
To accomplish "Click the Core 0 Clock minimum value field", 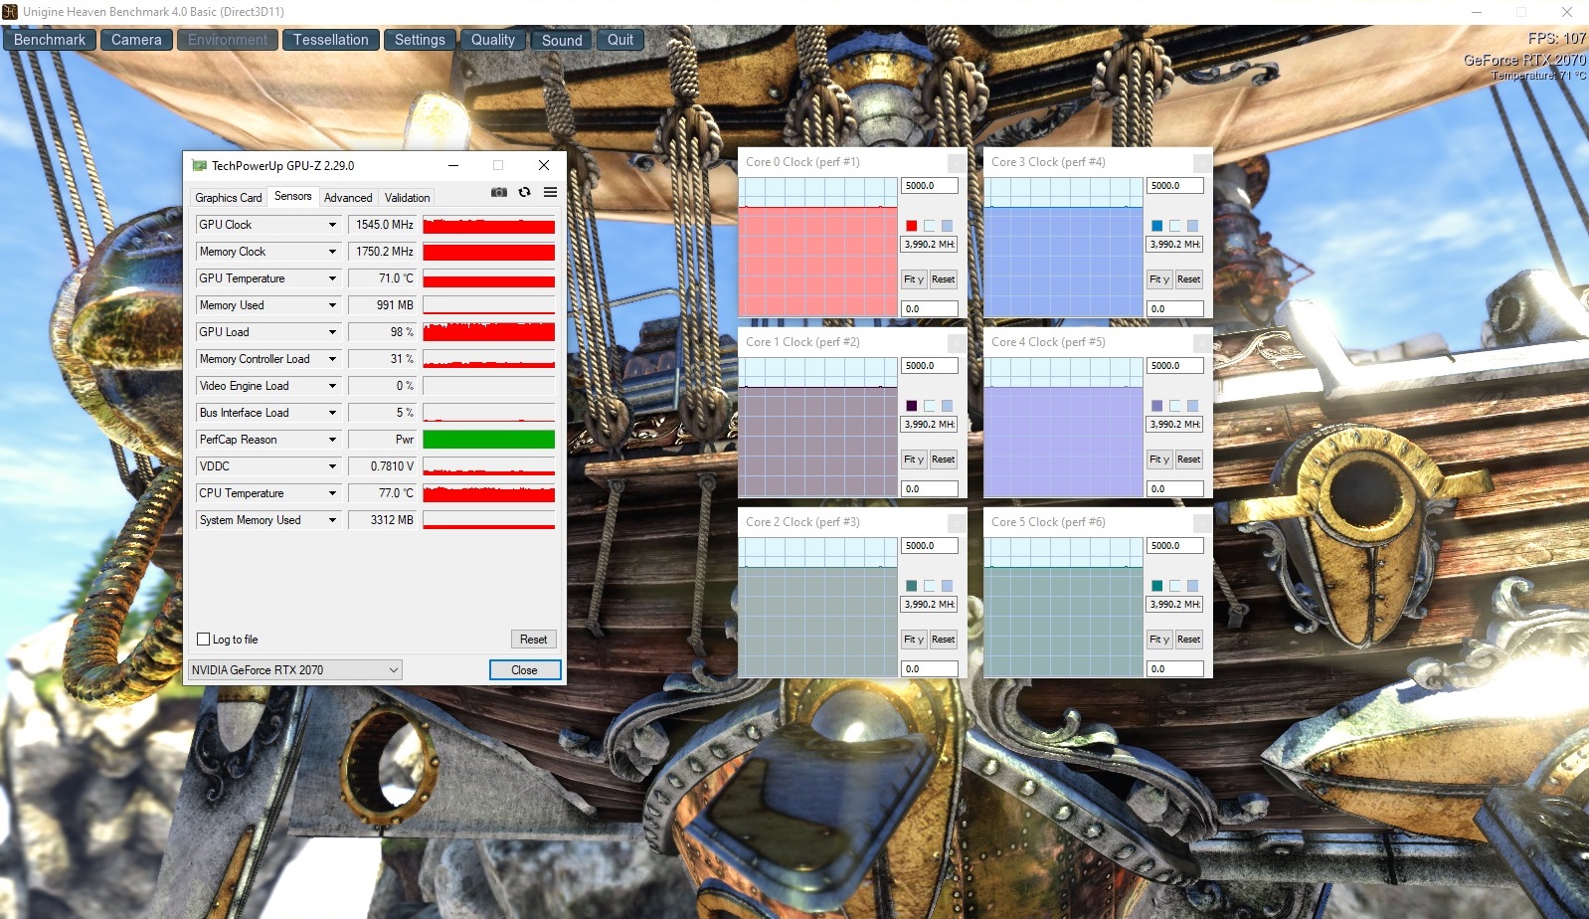I will click(930, 309).
